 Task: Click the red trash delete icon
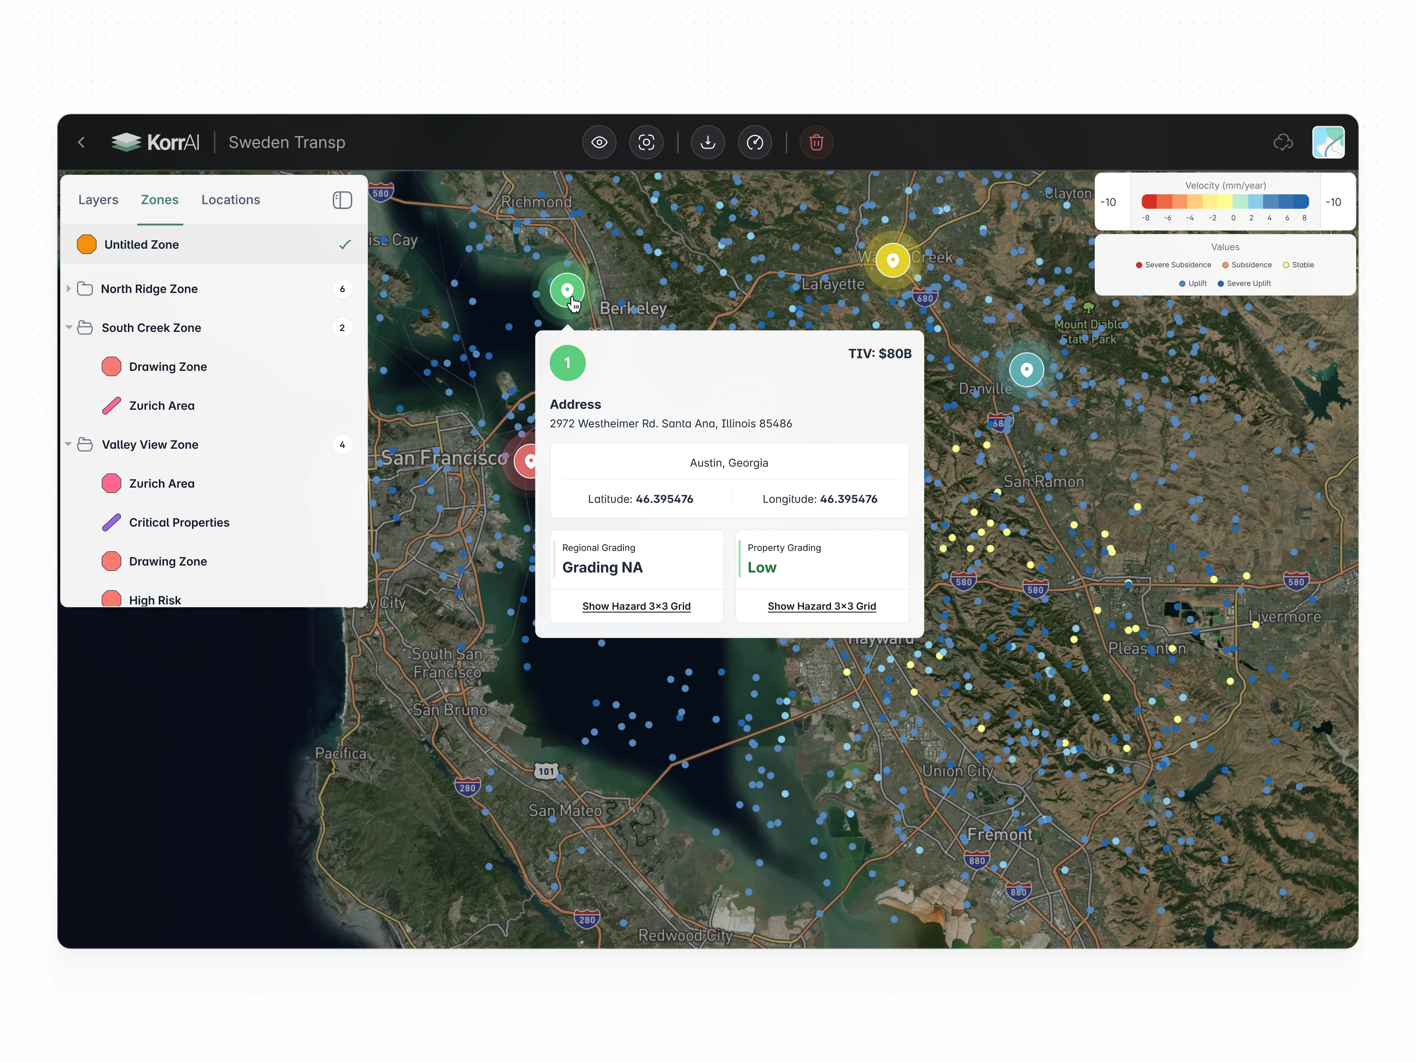click(x=816, y=142)
